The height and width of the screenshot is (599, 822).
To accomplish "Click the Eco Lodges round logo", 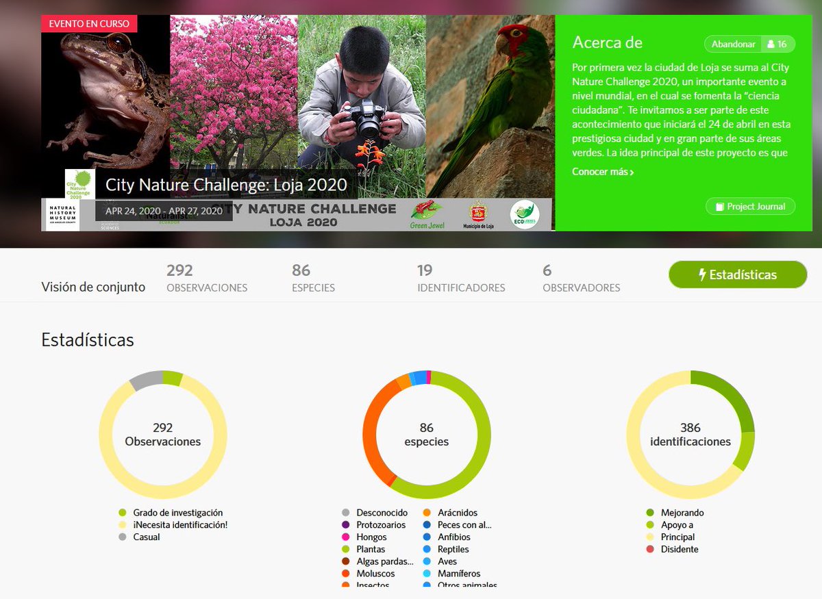I will [525, 214].
